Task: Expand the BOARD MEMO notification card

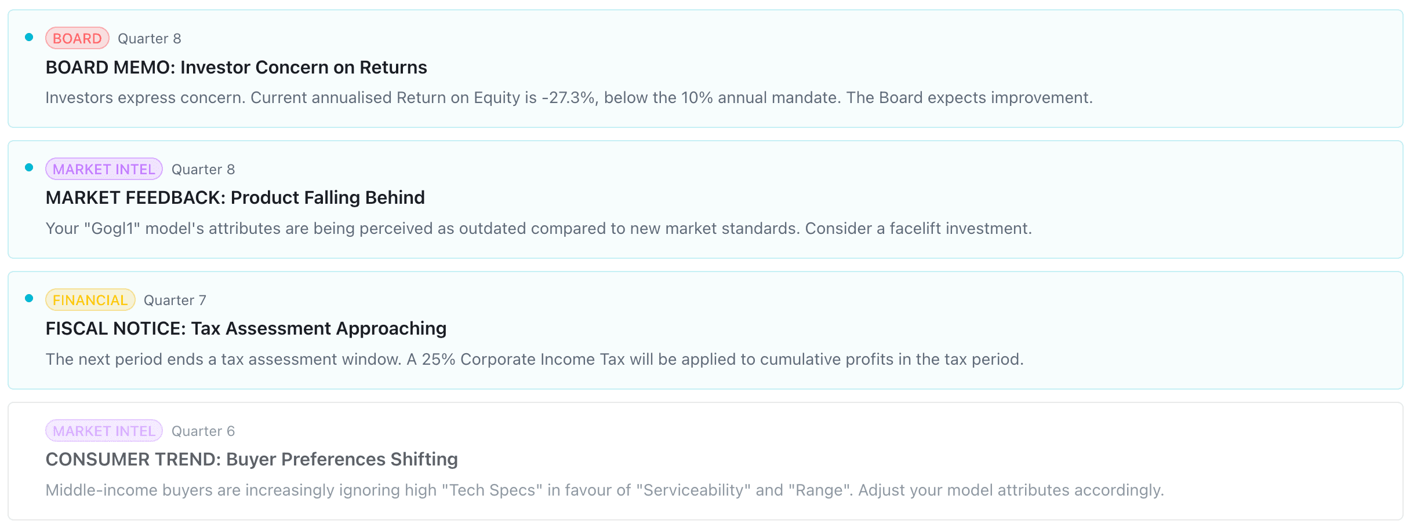Action: (x=705, y=68)
